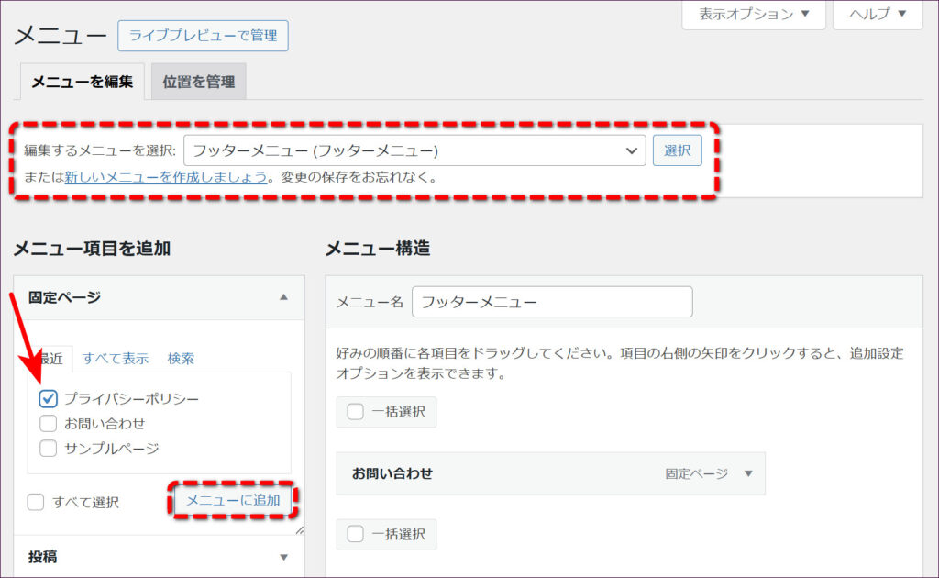Switch to the すべて表示 tab
The height and width of the screenshot is (578, 939).
116,359
